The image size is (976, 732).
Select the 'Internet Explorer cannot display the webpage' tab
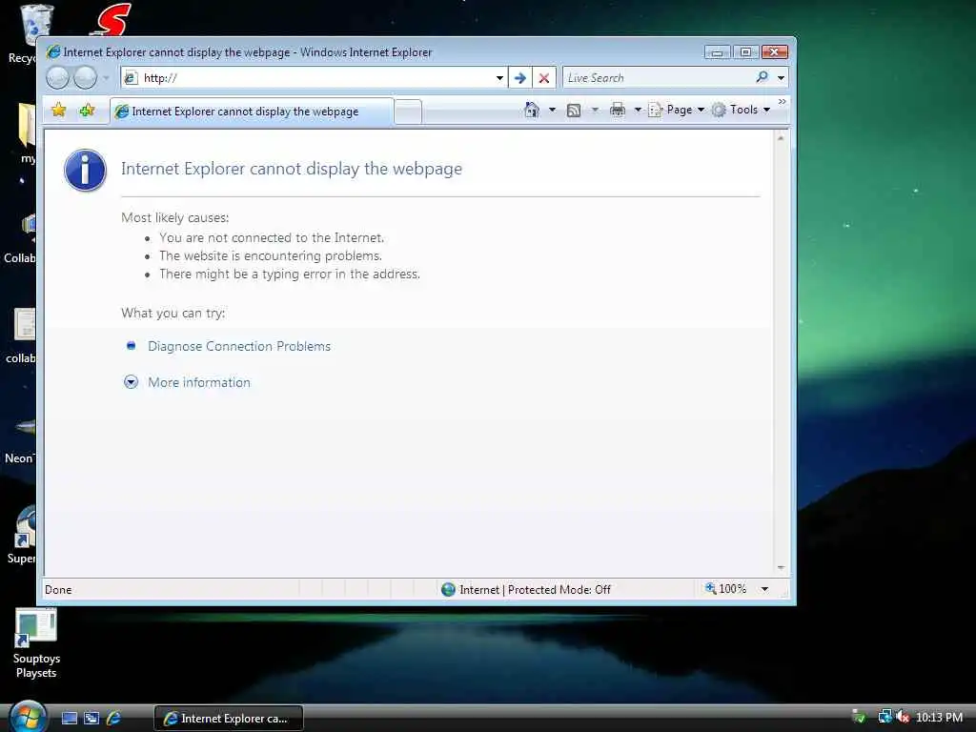click(252, 112)
